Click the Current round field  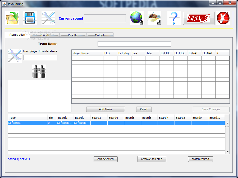coord(105,18)
